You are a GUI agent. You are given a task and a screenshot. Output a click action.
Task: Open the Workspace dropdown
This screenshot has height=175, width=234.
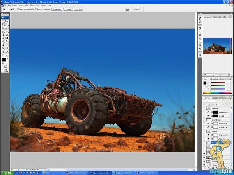137,9
